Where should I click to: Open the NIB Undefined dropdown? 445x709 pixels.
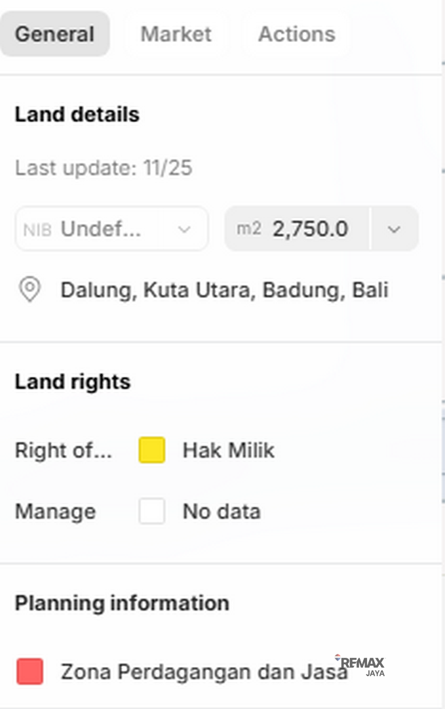click(x=111, y=229)
